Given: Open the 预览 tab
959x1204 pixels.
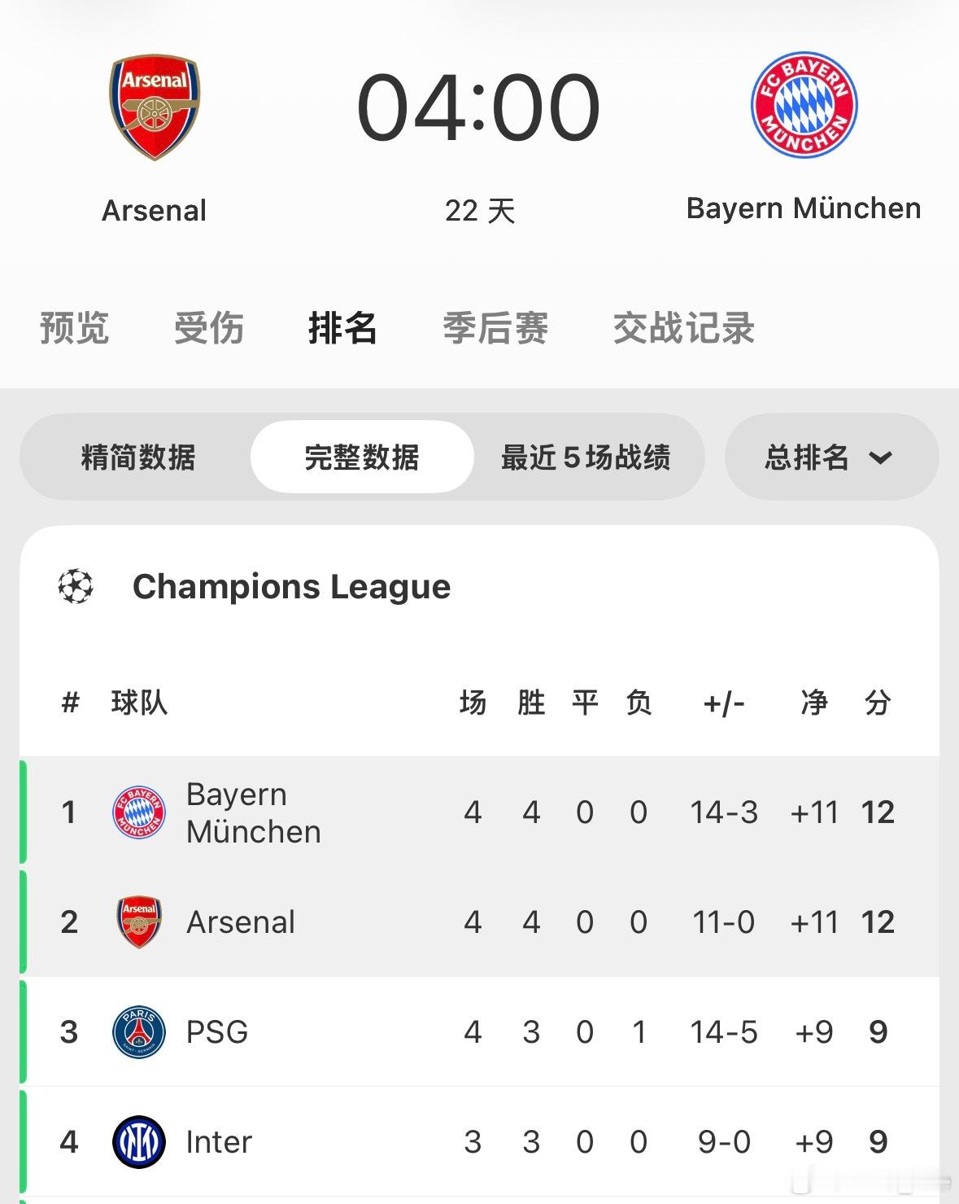Looking at the screenshot, I should 74,328.
